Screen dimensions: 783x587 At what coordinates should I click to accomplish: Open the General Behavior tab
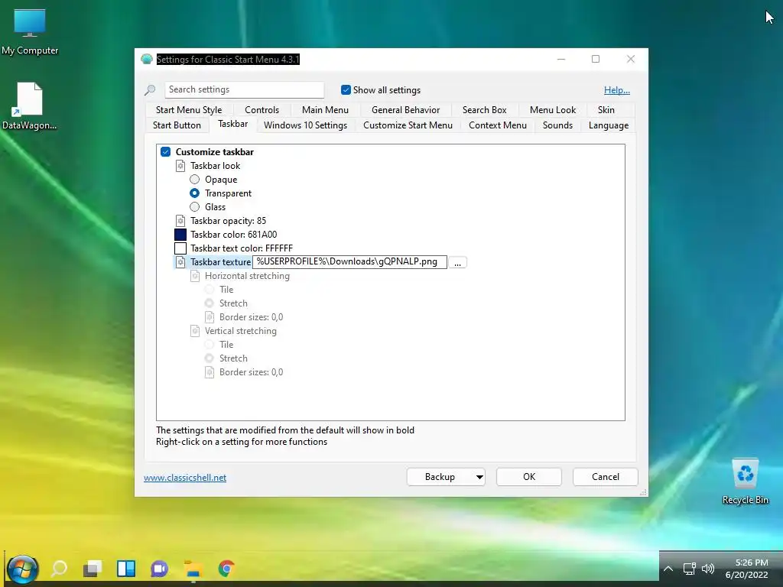405,110
